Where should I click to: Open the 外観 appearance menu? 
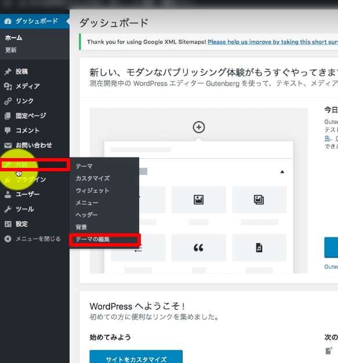pyautogui.click(x=35, y=165)
